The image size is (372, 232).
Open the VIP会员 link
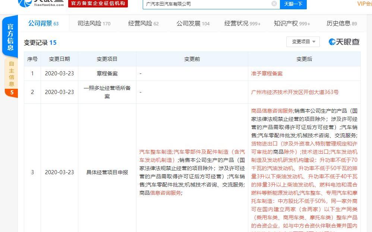365,4
